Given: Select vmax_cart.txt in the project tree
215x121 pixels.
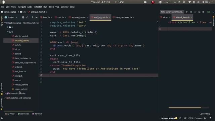Looking at the screenshot, I should 21,89.
